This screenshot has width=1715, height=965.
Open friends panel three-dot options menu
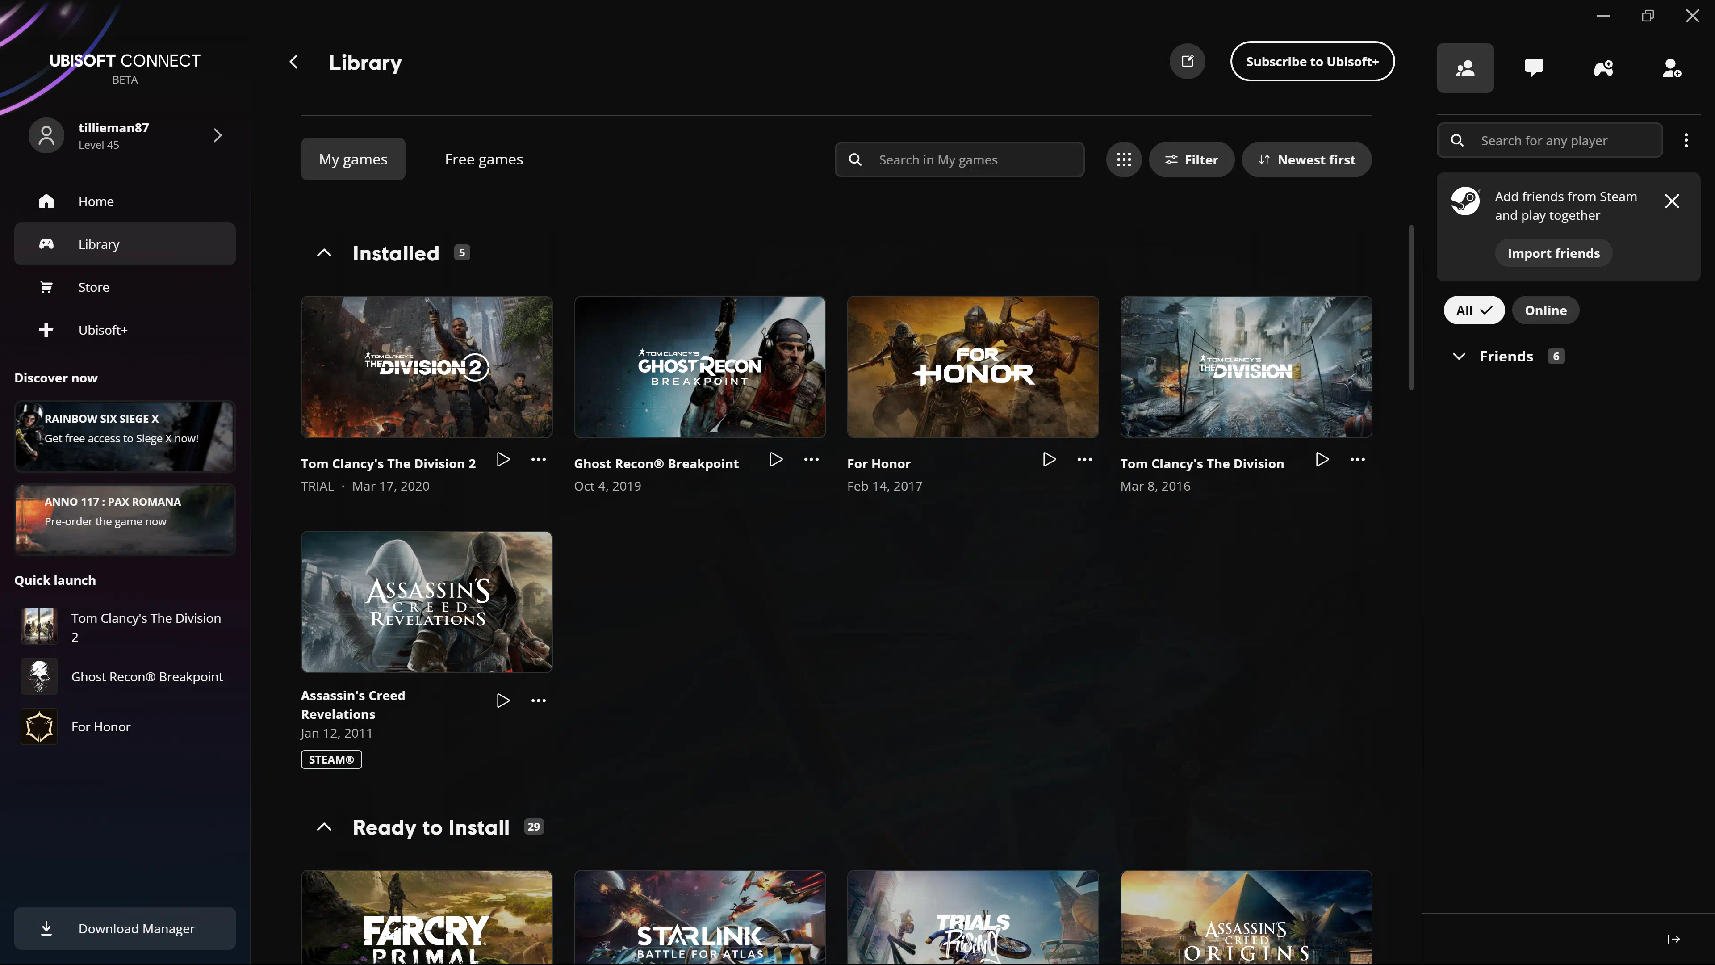[x=1686, y=141]
